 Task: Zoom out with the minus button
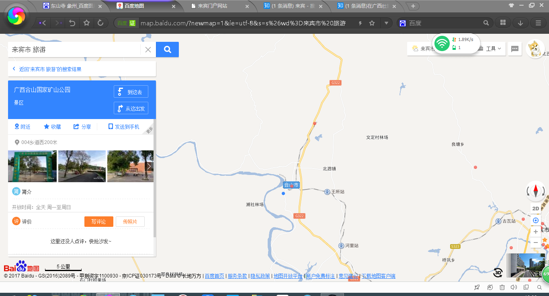[x=536, y=243]
